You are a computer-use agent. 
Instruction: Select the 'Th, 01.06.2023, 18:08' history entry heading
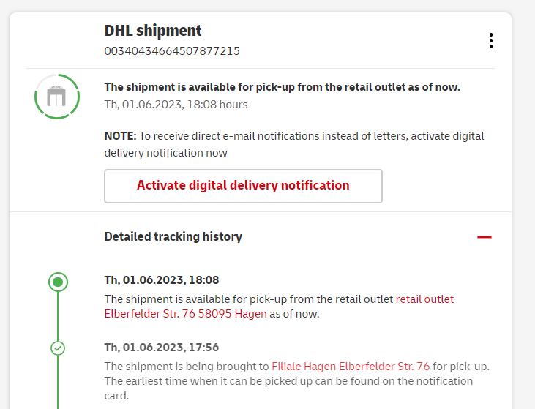[162, 280]
